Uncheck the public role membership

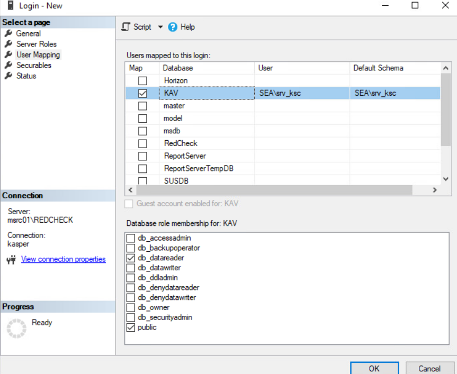click(x=130, y=327)
